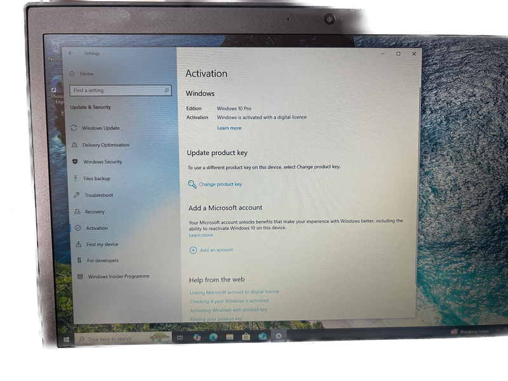Click the Files backup arrow icon
Image resolution: width=508 pixels, height=381 pixels.
[x=76, y=178]
